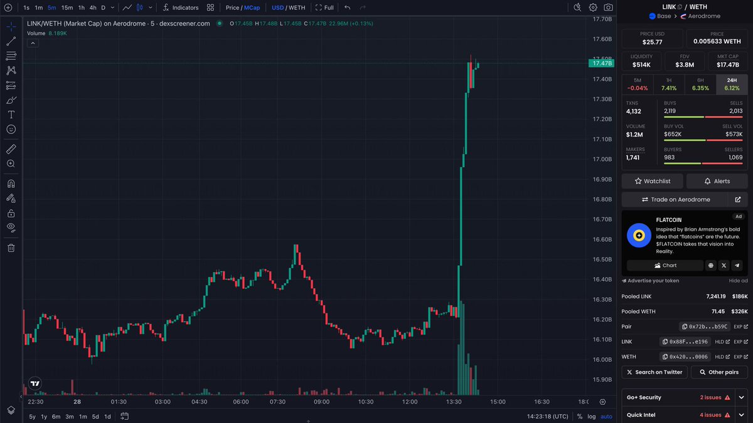Open the time interval dropdown arrow
This screenshot has height=423, width=753.
pyautogui.click(x=112, y=8)
